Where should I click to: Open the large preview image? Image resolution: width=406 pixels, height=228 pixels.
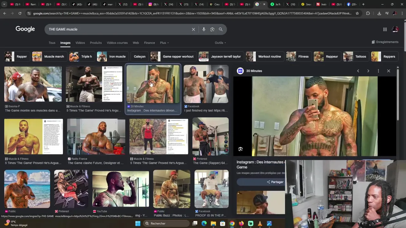pos(315,116)
